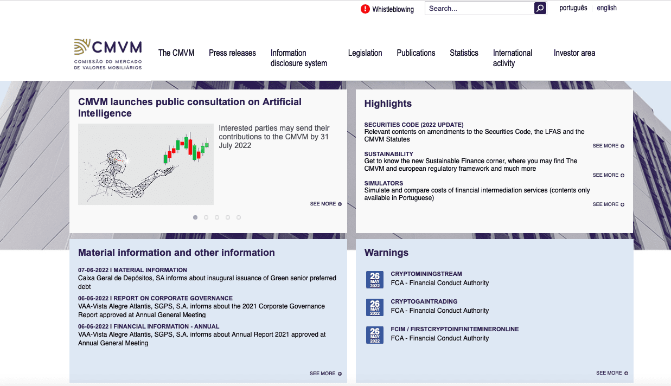Select the second carousel dot
671x386 pixels.
(206, 217)
